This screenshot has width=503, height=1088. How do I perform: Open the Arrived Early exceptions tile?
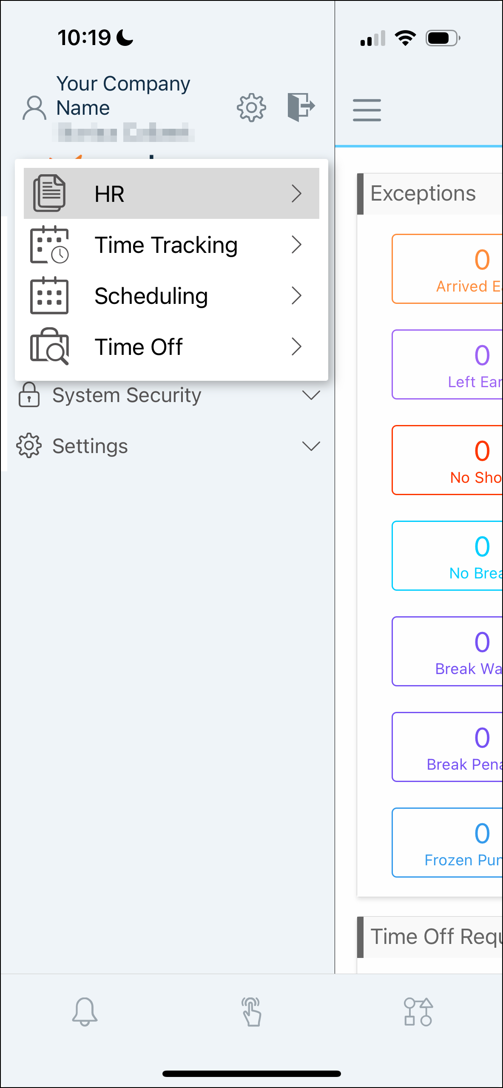pos(447,269)
